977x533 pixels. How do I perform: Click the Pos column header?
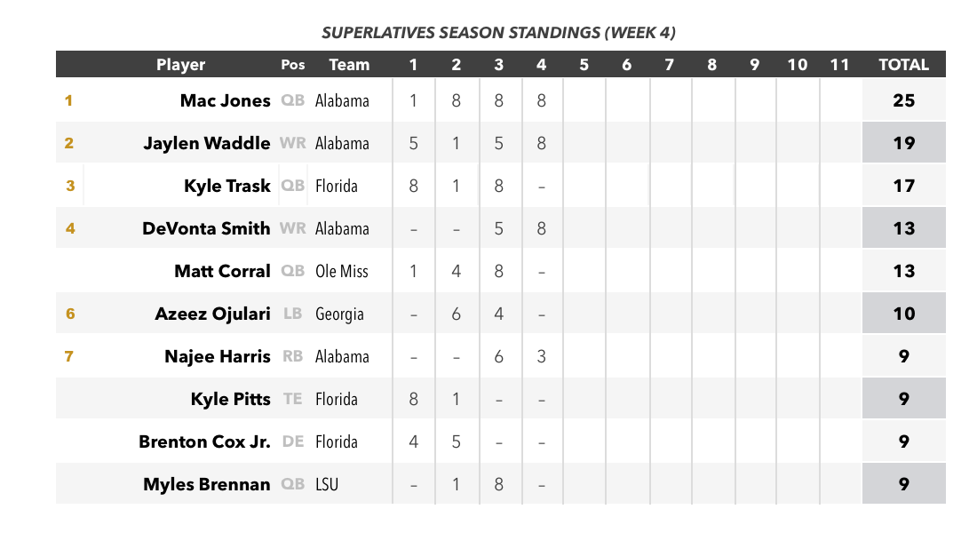click(293, 65)
